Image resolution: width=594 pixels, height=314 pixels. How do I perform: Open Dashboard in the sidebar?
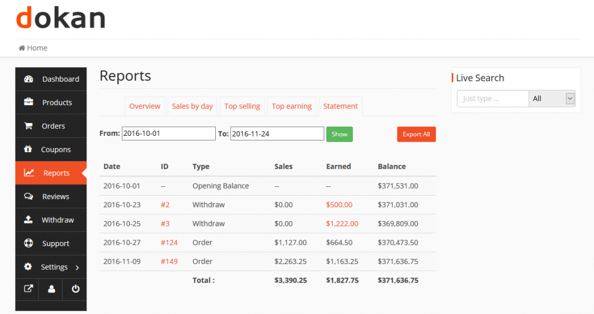click(51, 79)
